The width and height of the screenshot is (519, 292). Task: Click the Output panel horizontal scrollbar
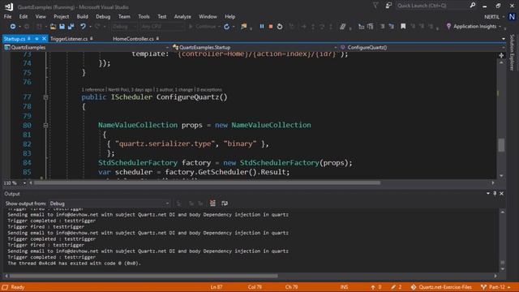pyautogui.click(x=144, y=276)
